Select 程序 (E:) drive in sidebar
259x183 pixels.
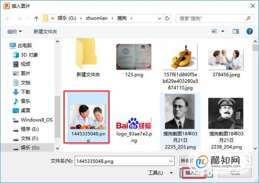26,129
